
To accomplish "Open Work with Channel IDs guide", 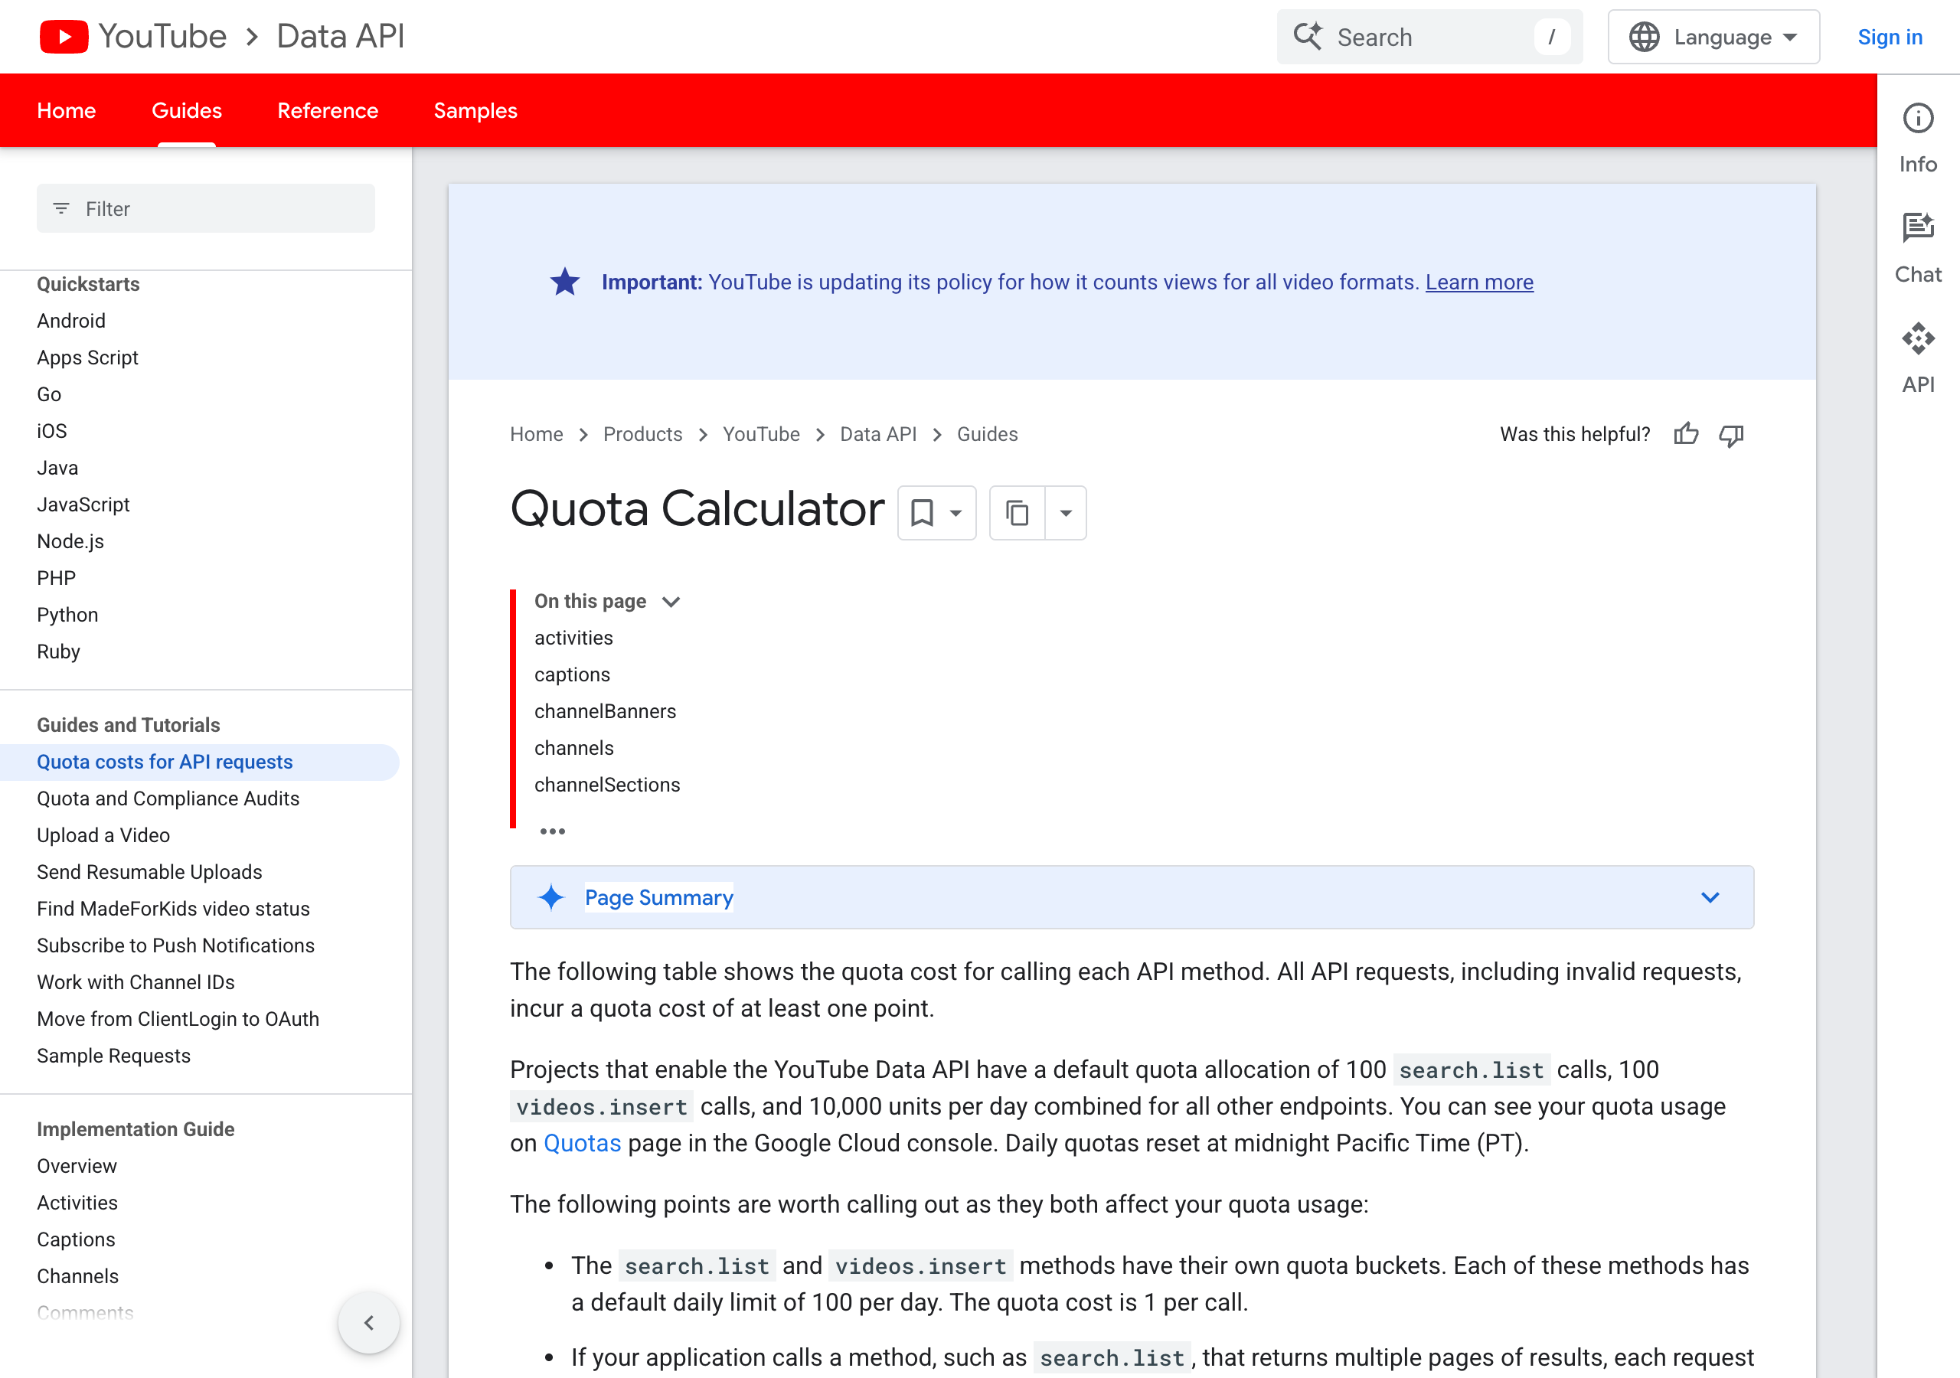I will [x=136, y=982].
